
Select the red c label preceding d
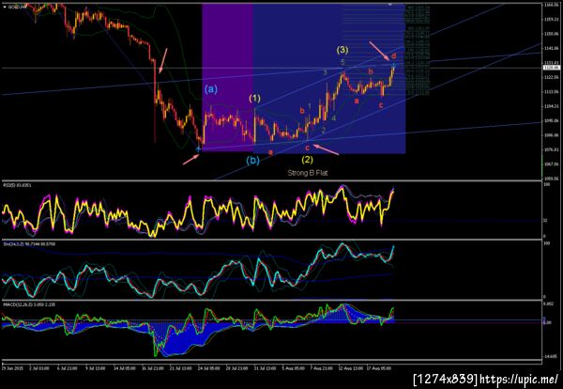click(x=381, y=105)
